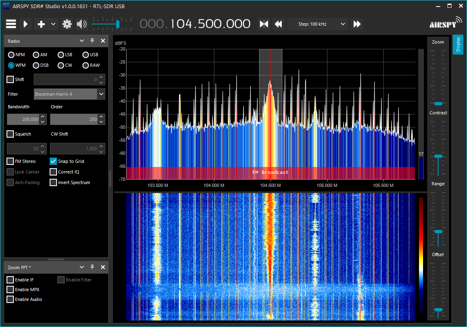Start the radio with the play button
The width and height of the screenshot is (467, 327).
coord(26,24)
